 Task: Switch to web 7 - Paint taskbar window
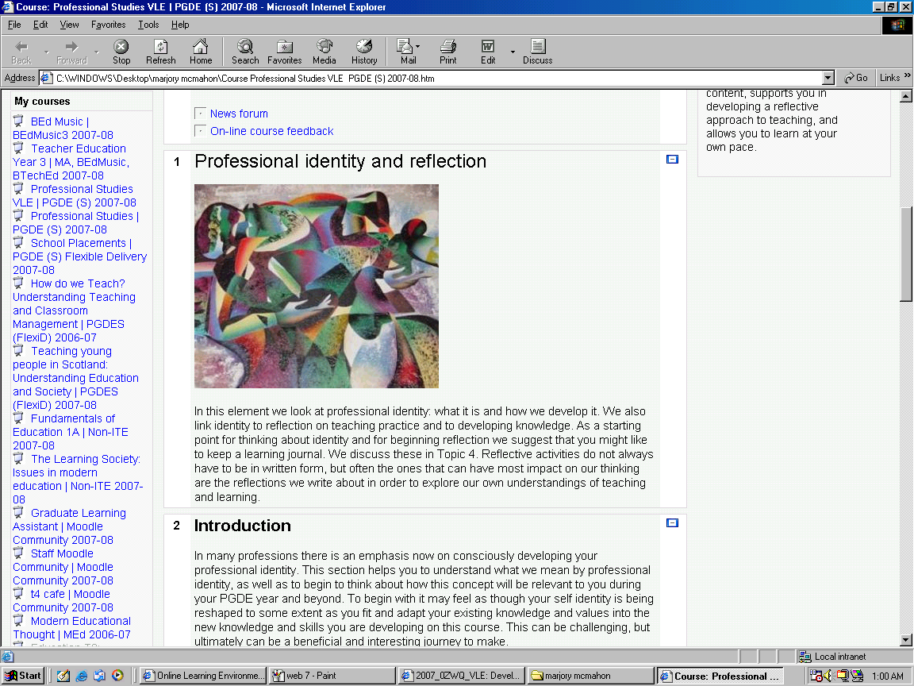point(332,676)
